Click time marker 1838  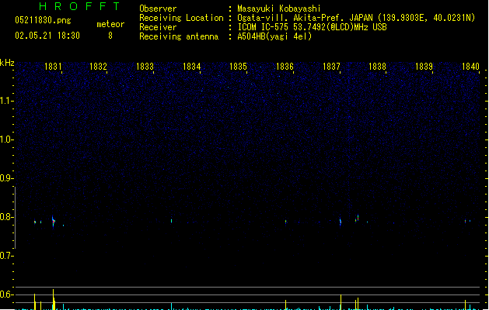377,67
